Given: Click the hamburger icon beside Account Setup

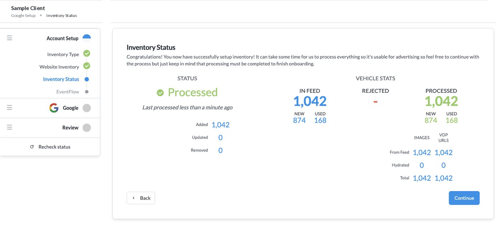Looking at the screenshot, I should tap(10, 38).
